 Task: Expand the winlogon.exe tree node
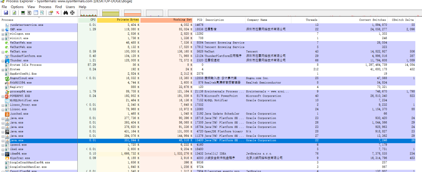pos(3,34)
